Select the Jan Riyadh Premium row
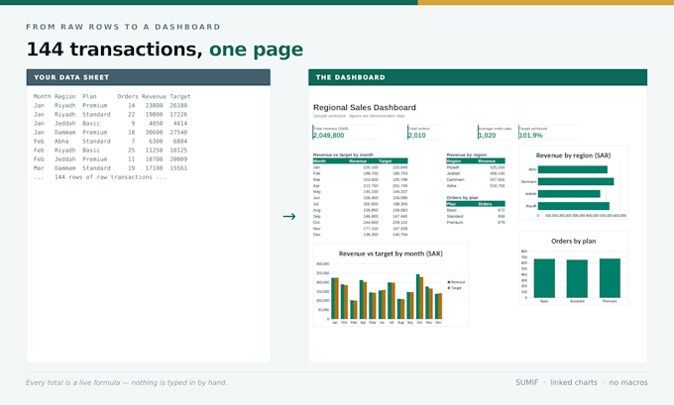This screenshot has width=674, height=405. [110, 106]
